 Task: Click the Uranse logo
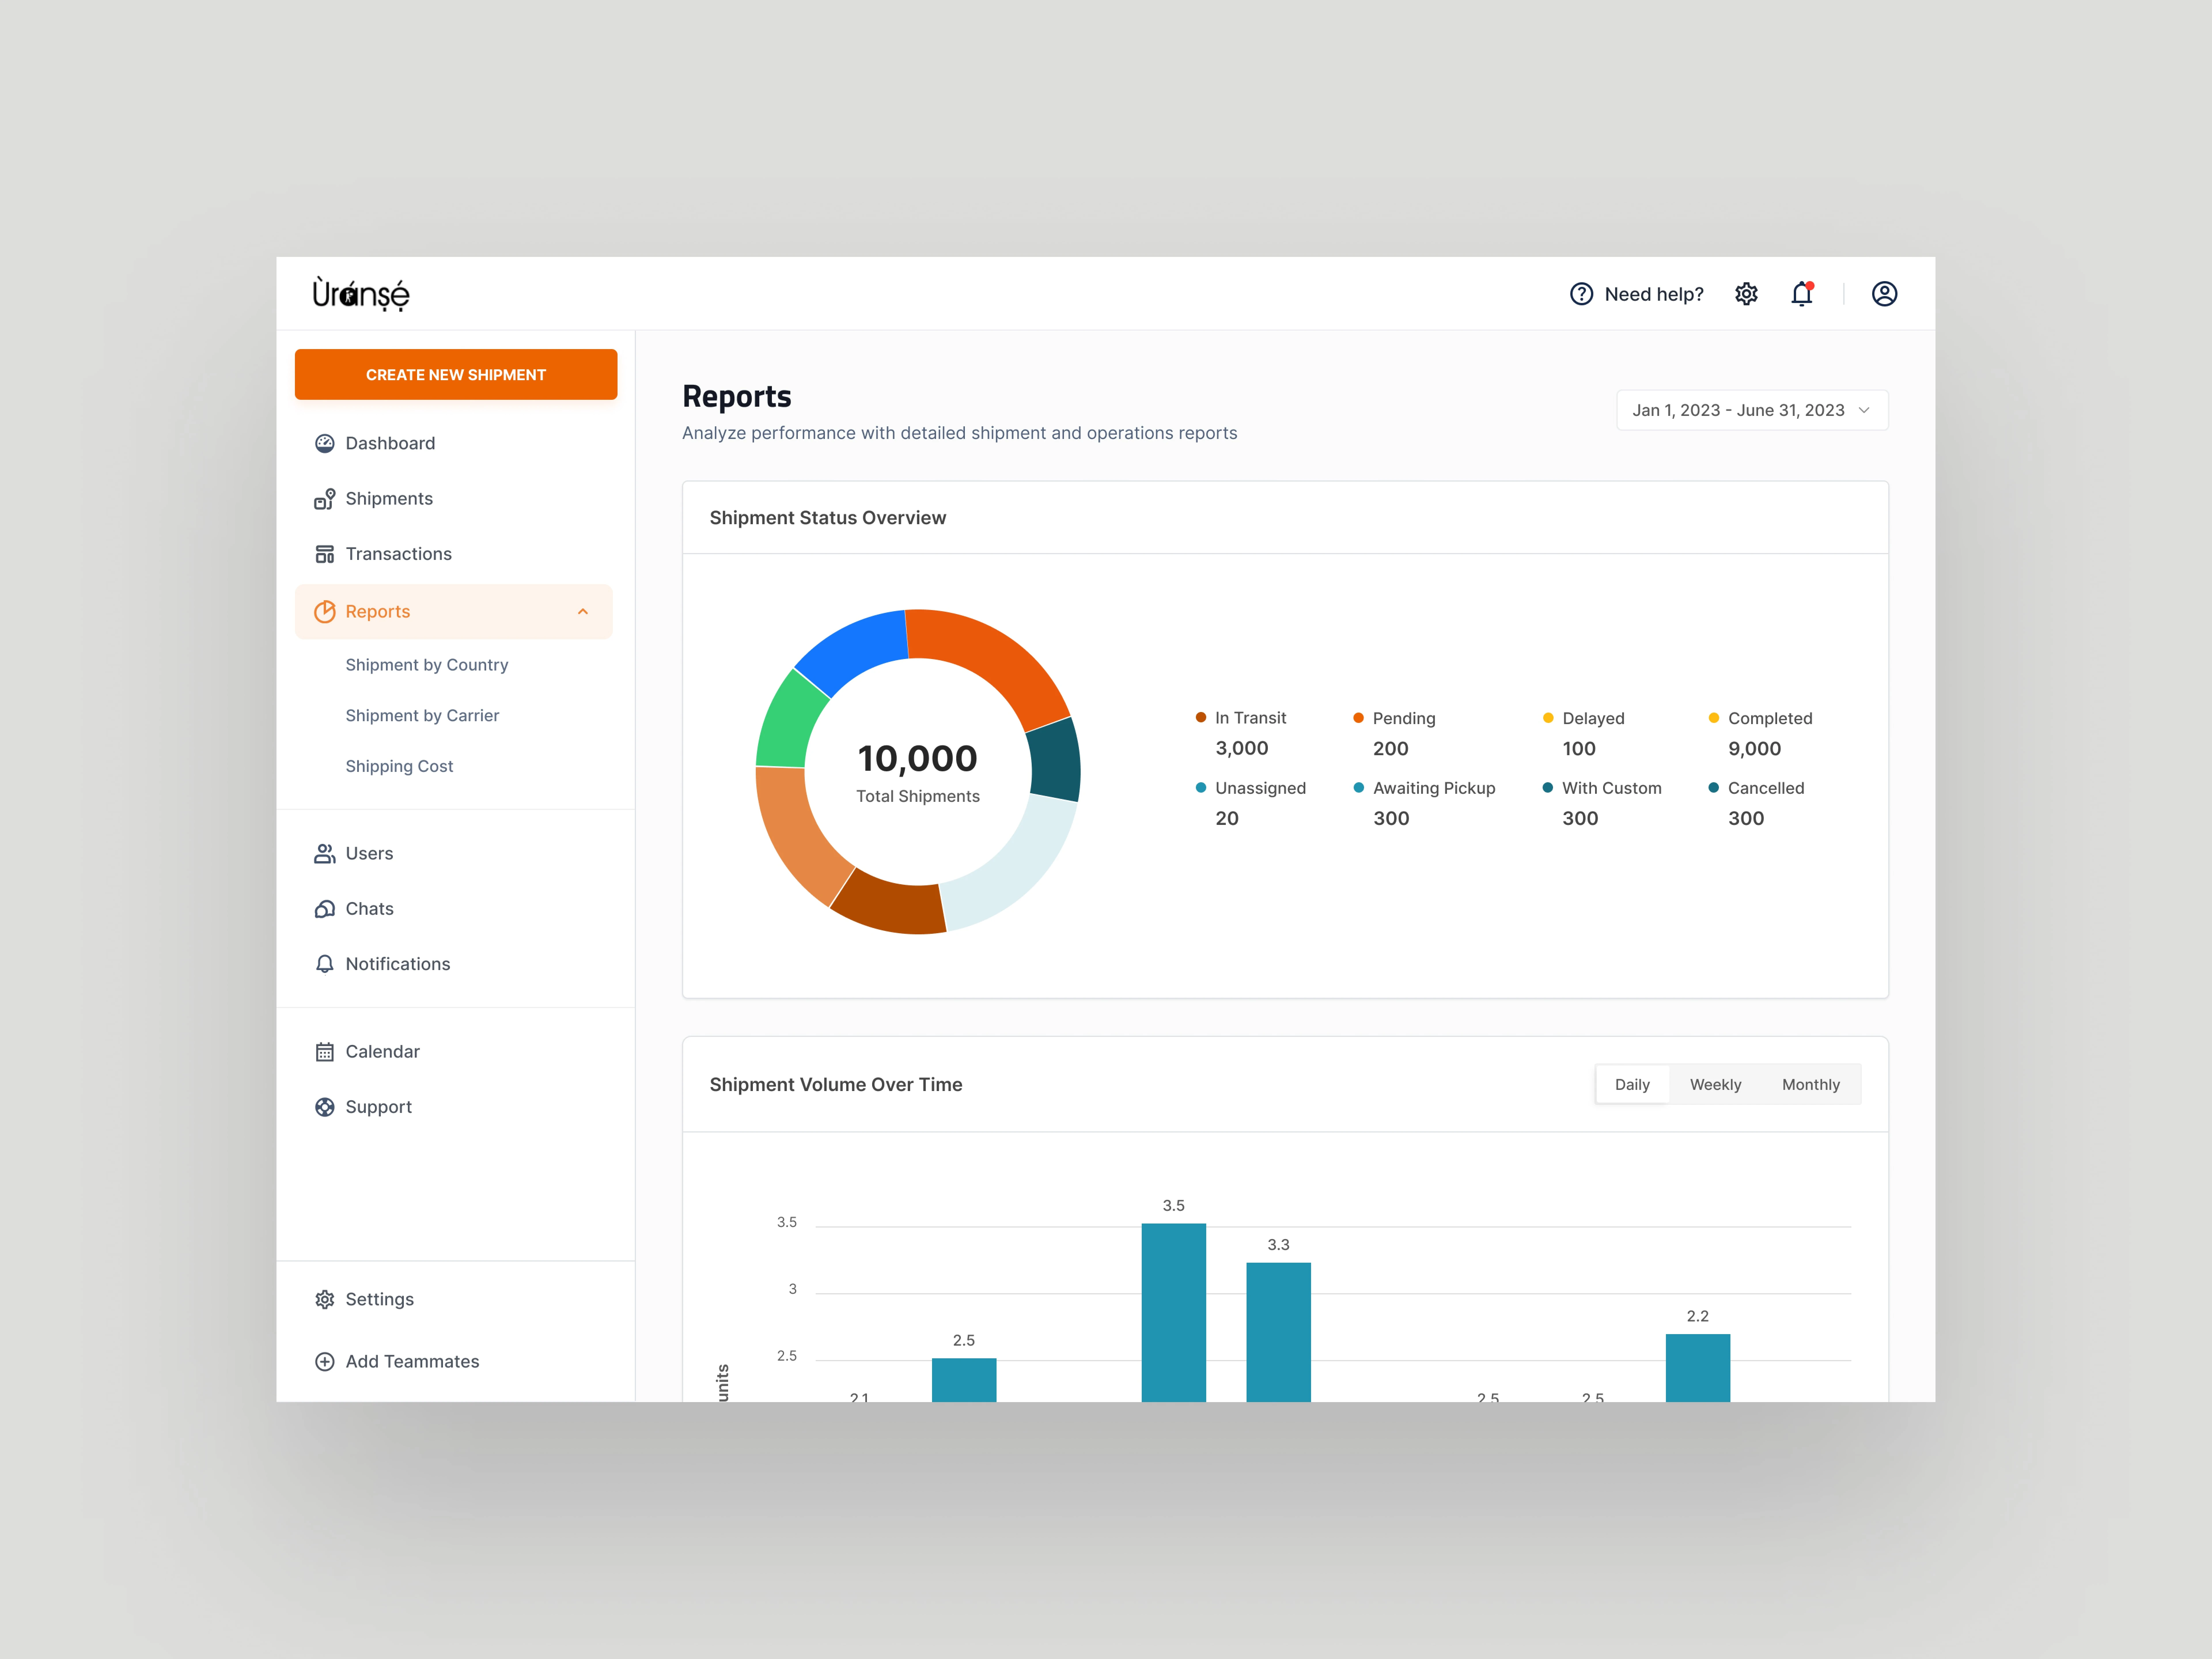tap(361, 294)
